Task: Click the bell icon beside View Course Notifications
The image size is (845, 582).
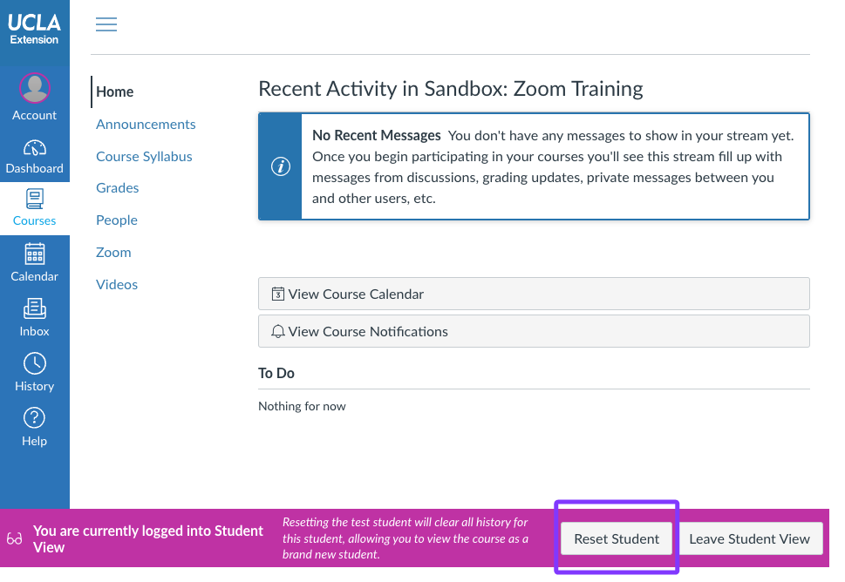Action: coord(278,332)
